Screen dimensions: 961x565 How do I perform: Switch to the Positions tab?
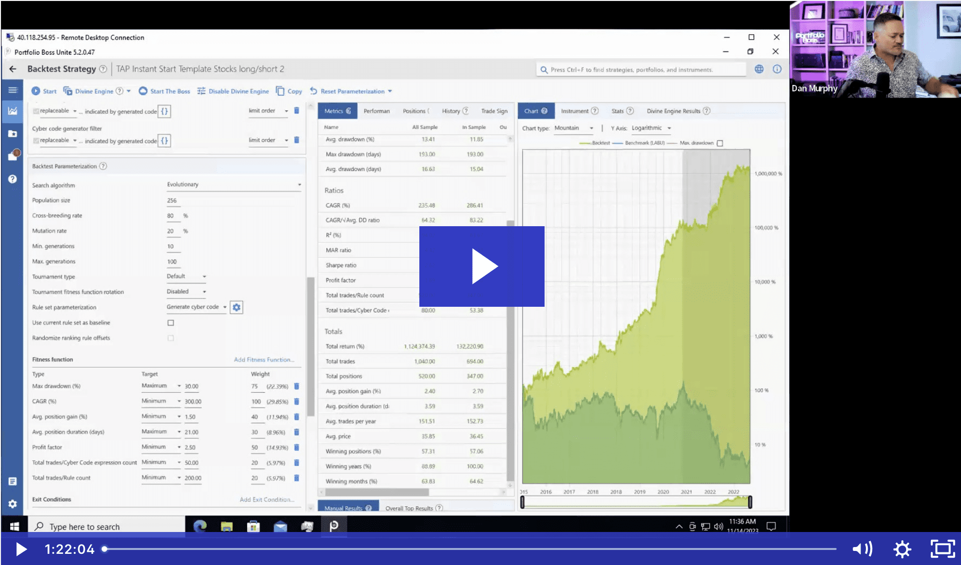416,111
